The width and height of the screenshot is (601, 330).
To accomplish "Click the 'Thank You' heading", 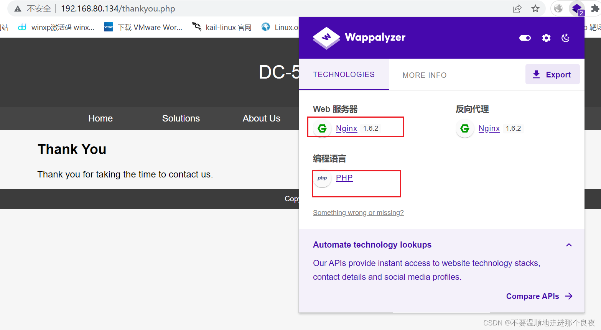I will [72, 149].
